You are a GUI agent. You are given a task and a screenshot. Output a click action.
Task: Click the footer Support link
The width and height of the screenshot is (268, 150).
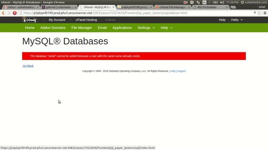(x=181, y=71)
